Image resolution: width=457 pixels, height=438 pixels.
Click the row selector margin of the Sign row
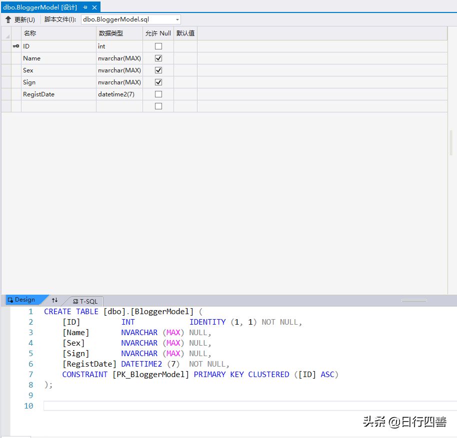6,82
